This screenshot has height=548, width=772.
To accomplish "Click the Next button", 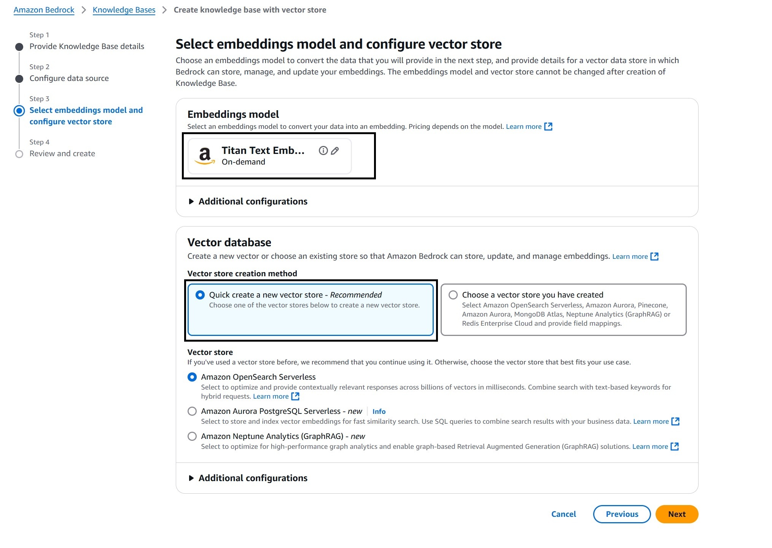I will tap(677, 514).
